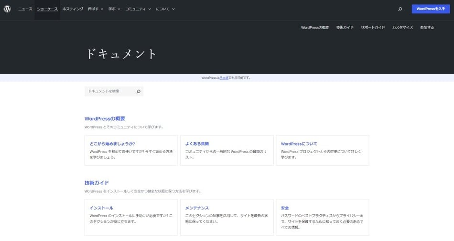This screenshot has height=241, width=454.
Task: Focus the ドキュメントを検索 input field
Action: point(109,91)
